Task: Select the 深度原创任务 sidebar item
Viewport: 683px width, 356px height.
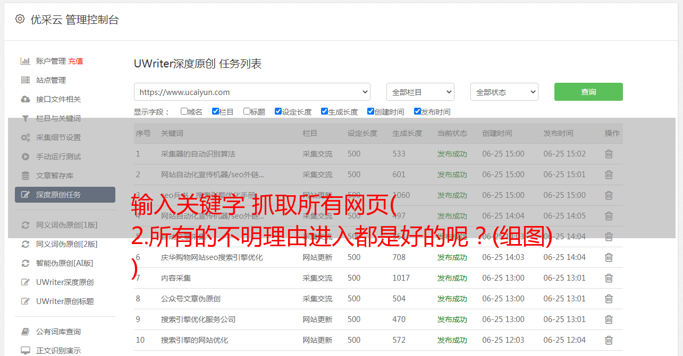Action: [x=65, y=195]
